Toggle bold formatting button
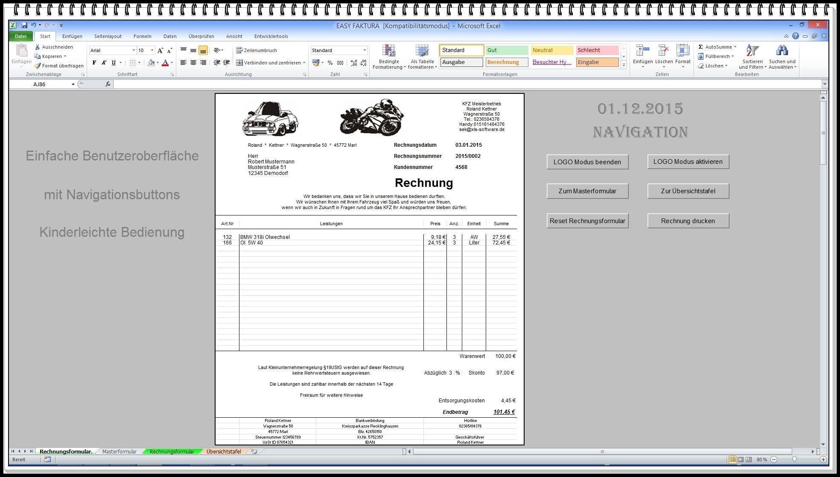This screenshot has width=840, height=477. (x=94, y=63)
